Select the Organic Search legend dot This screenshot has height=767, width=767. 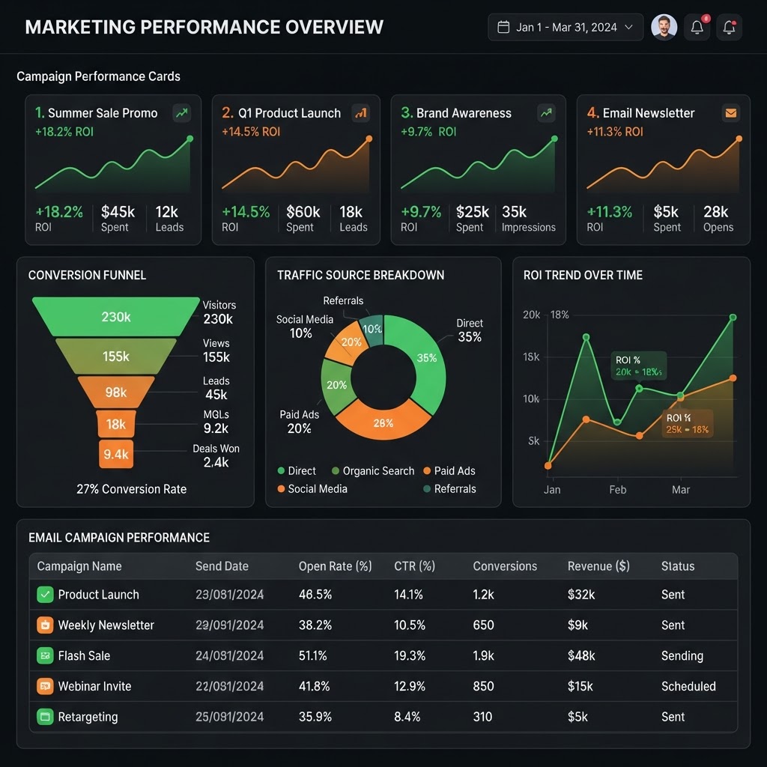click(336, 470)
